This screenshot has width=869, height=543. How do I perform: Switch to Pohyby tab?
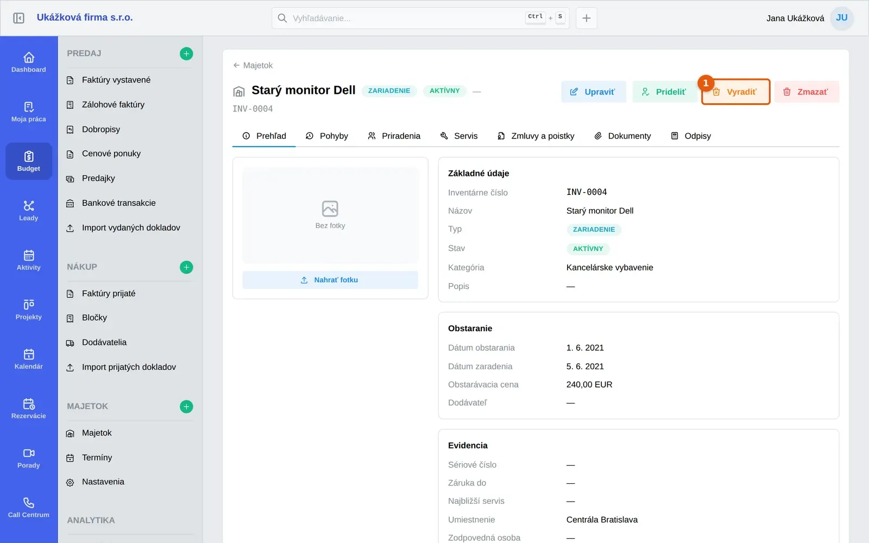coord(327,136)
